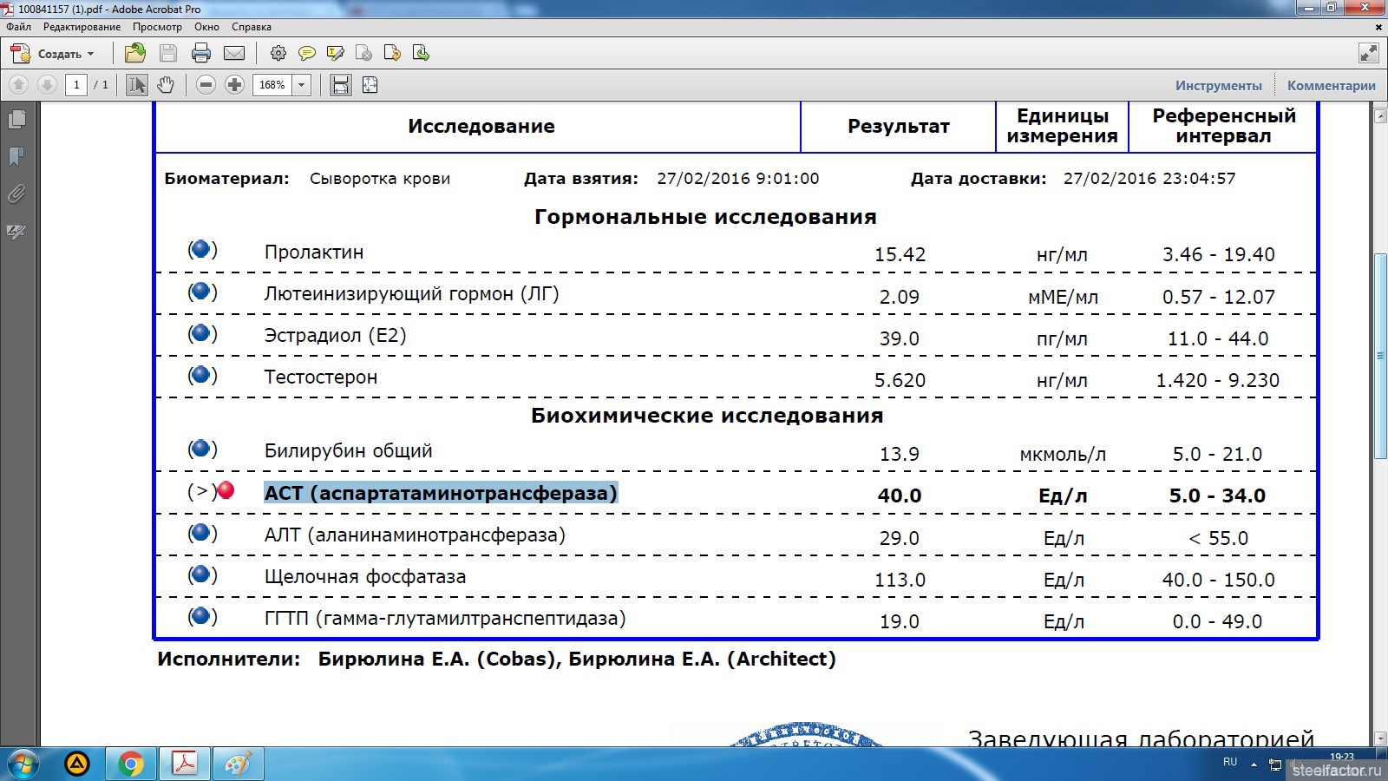Click the Пролактин row label
1388x781 pixels.
pos(314,253)
